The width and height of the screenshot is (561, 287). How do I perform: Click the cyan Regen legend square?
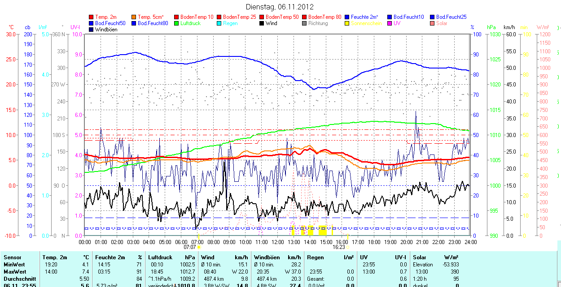click(x=219, y=23)
